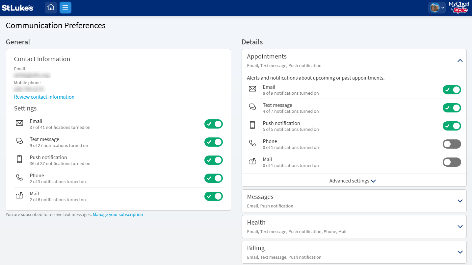Turn off General Email notifications toggle
The width and height of the screenshot is (472, 265).
tap(213, 124)
